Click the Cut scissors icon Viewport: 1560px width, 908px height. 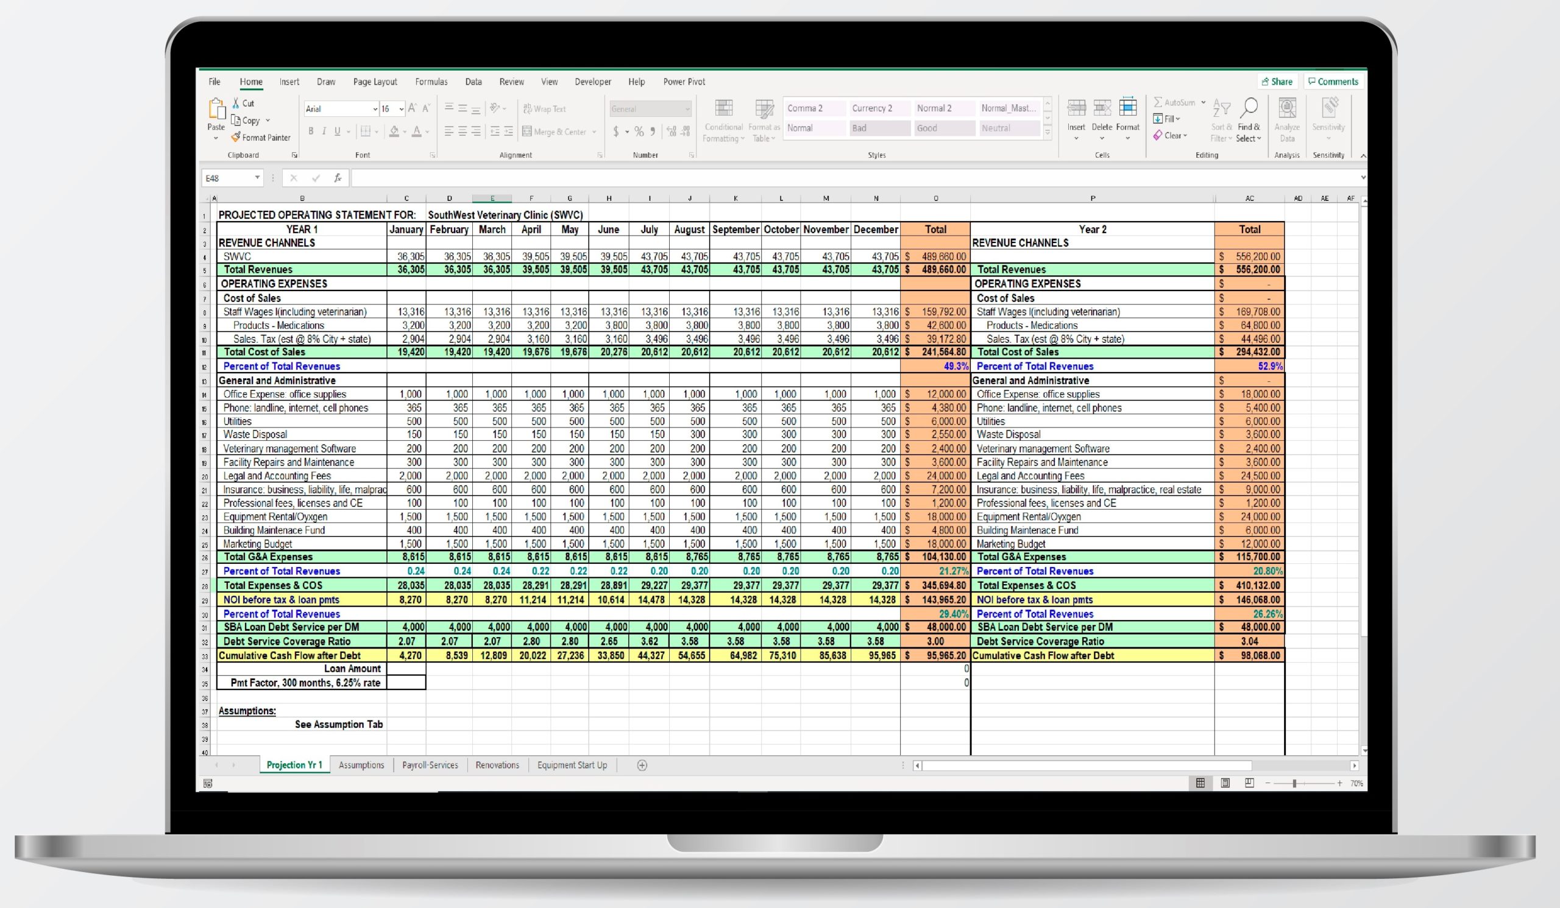click(236, 103)
